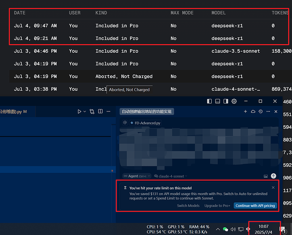Open the notification center icon
Viewport: 292px width, 235px height.
[x=283, y=229]
